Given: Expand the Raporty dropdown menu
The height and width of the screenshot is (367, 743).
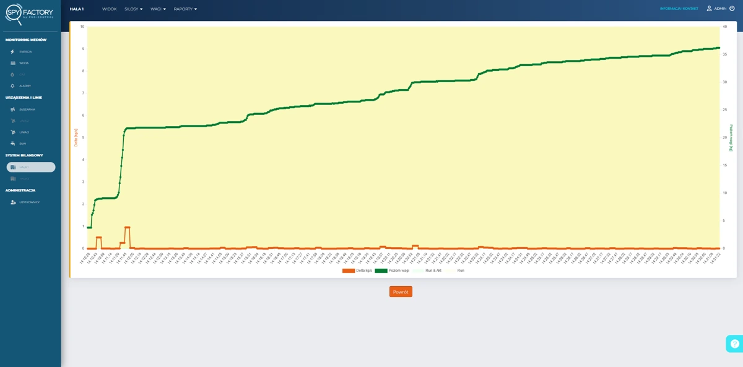Looking at the screenshot, I should (x=185, y=9).
